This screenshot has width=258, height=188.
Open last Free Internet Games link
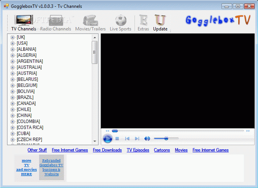point(210,150)
